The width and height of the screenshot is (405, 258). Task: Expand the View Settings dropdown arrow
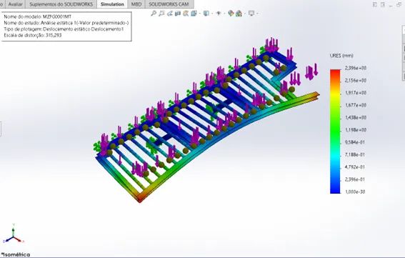(258, 14)
